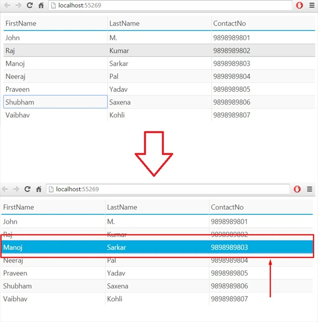Click 9898989806 in lower table
The image size is (318, 322).
261,286
